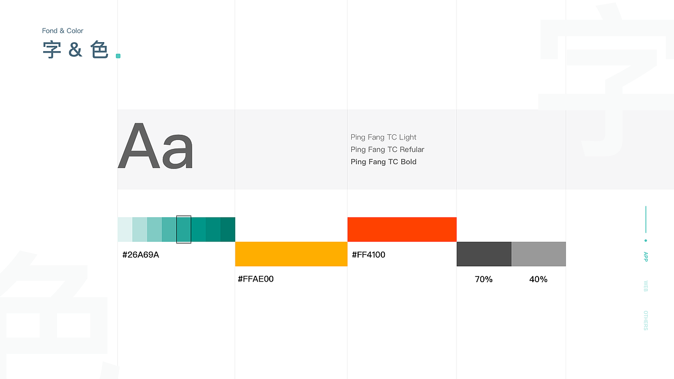Select the outlined teal #26A69A swatch
The height and width of the screenshot is (379, 674).
coord(184,230)
